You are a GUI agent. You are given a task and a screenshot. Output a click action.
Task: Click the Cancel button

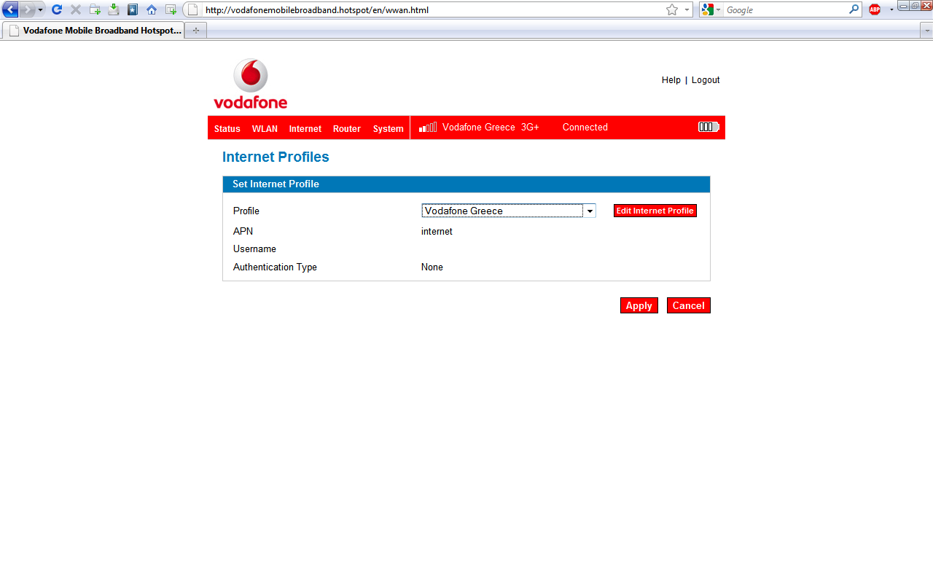[689, 305]
